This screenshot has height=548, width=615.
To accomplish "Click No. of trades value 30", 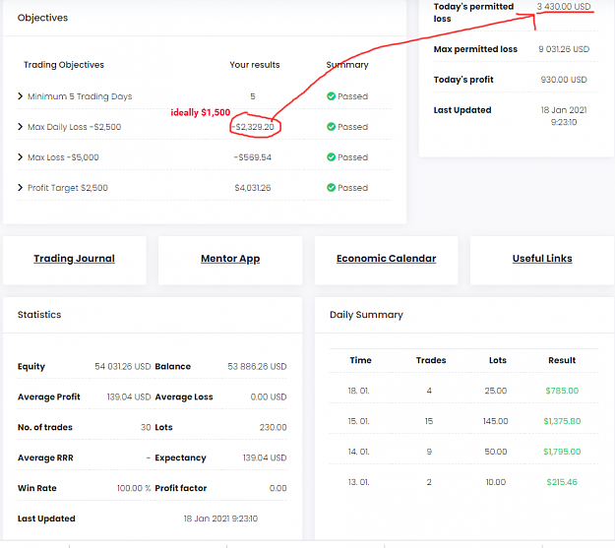I will tap(146, 427).
